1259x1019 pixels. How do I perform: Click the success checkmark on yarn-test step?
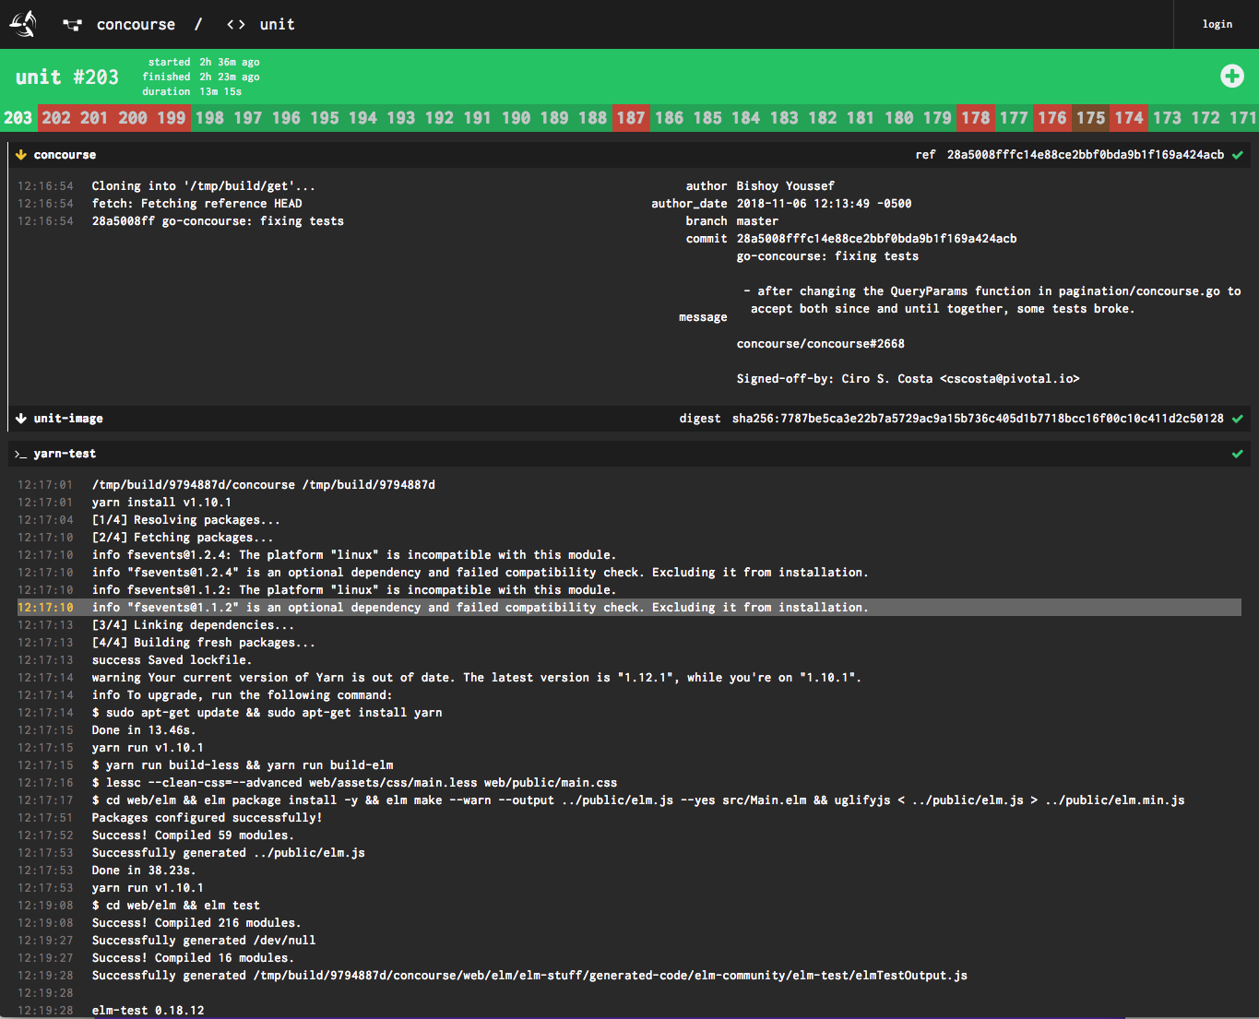1238,453
